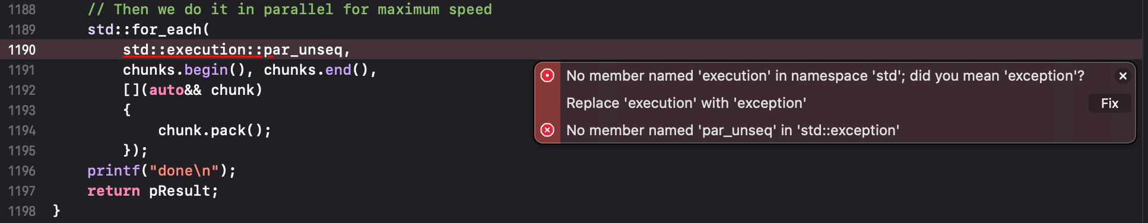Click the Fix button for 'exception' replacement

point(1109,103)
